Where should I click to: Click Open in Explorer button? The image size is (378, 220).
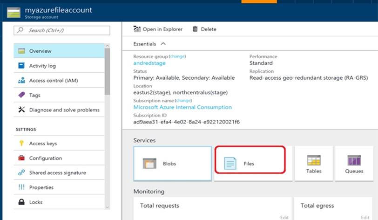[158, 29]
